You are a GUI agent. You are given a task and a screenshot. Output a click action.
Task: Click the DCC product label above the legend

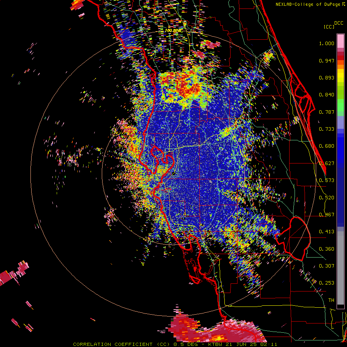(339, 23)
